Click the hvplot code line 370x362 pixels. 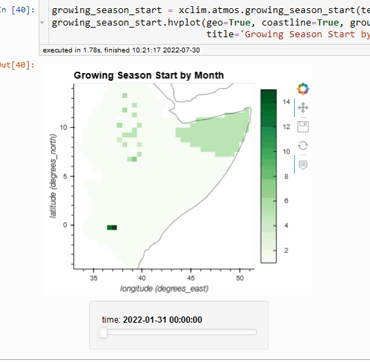click(211, 23)
